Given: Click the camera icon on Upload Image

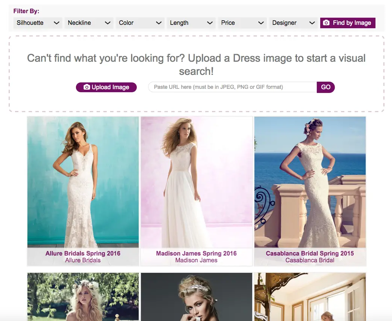Looking at the screenshot, I should pyautogui.click(x=87, y=87).
